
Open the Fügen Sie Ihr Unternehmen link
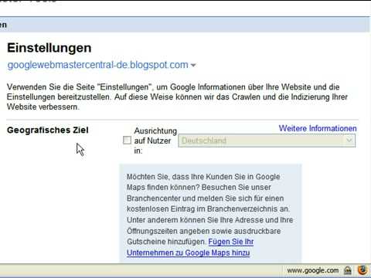tap(190, 247)
